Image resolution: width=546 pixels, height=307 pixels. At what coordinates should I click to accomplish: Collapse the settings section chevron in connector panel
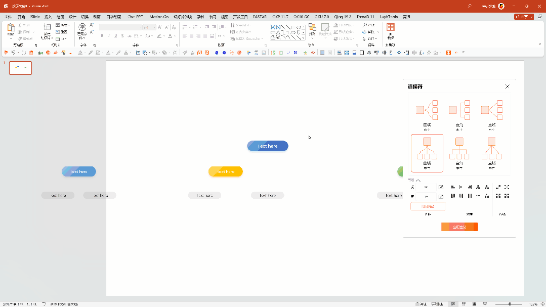[418, 180]
